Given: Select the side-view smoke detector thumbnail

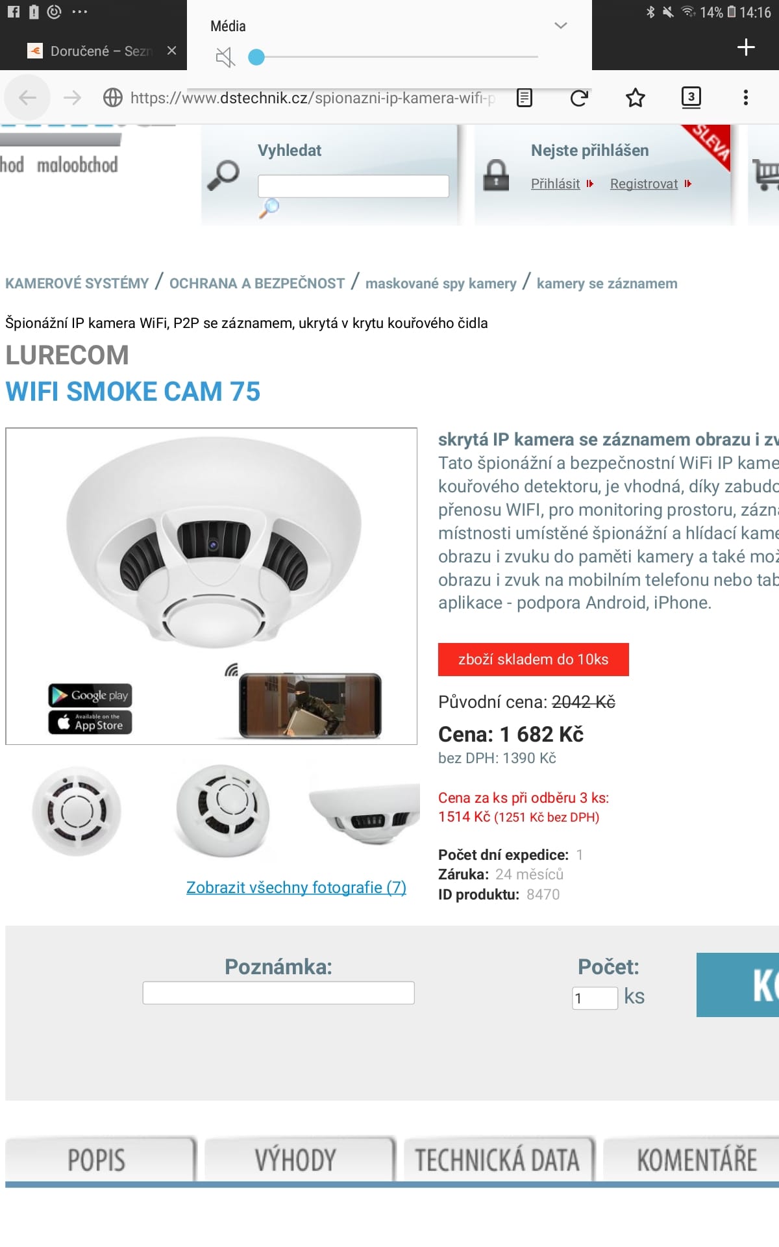Looking at the screenshot, I should [x=365, y=810].
